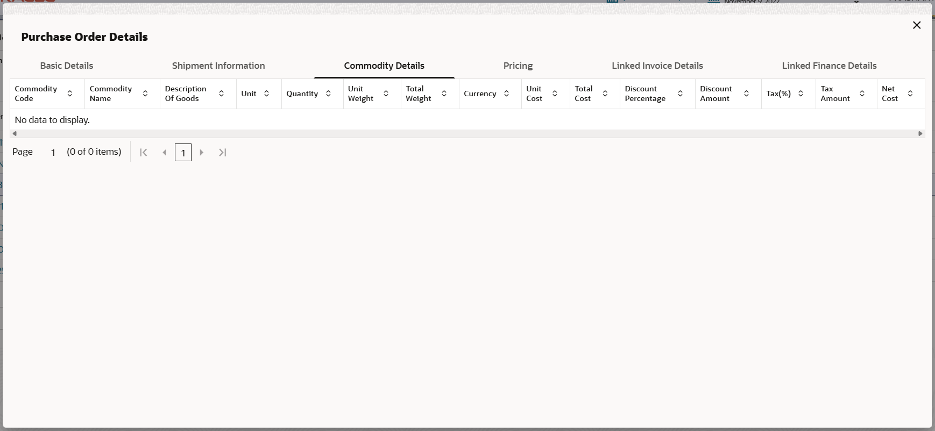Click horizontal scrollbar right arrow

click(x=920, y=134)
